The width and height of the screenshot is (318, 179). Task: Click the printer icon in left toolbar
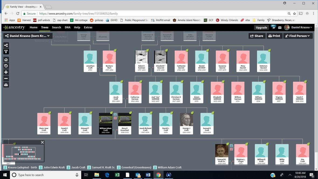click(6, 85)
